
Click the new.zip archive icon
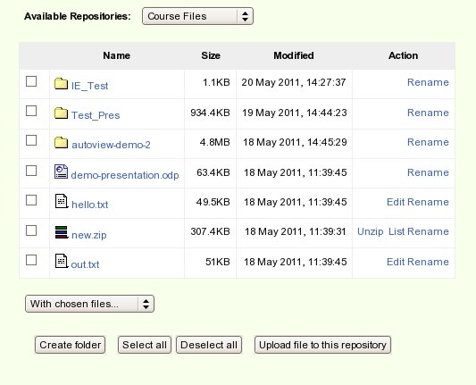click(x=62, y=232)
